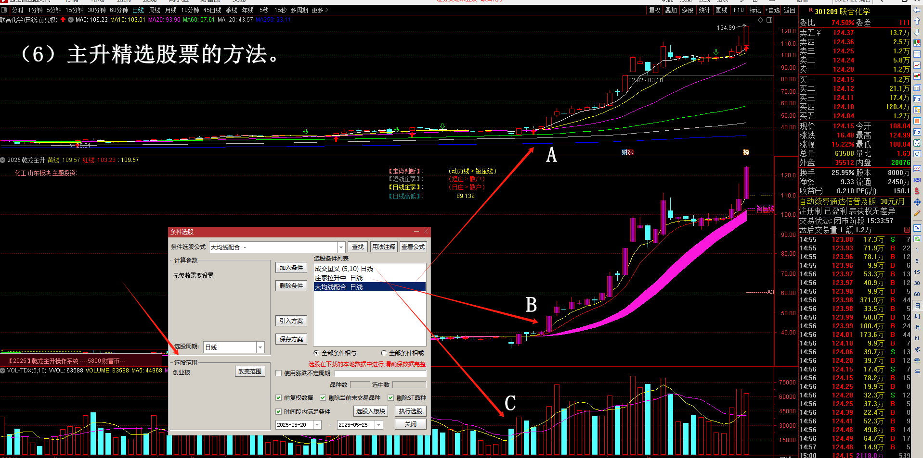Click the 保存方案 button
Screen dimensions: 923x458
click(x=291, y=339)
